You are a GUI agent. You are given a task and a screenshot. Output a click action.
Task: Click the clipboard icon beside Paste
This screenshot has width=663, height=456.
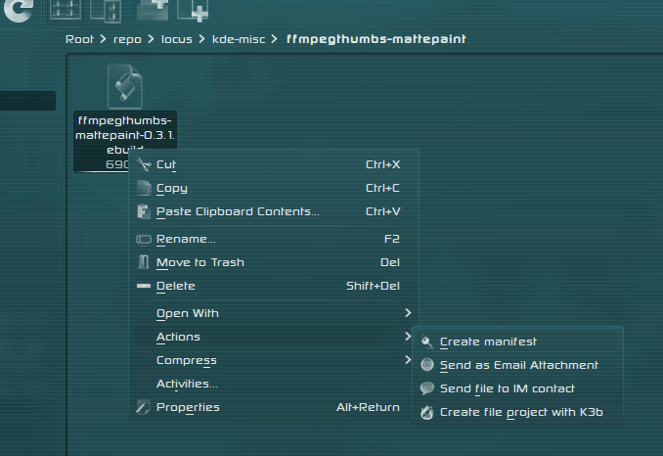pyautogui.click(x=144, y=211)
